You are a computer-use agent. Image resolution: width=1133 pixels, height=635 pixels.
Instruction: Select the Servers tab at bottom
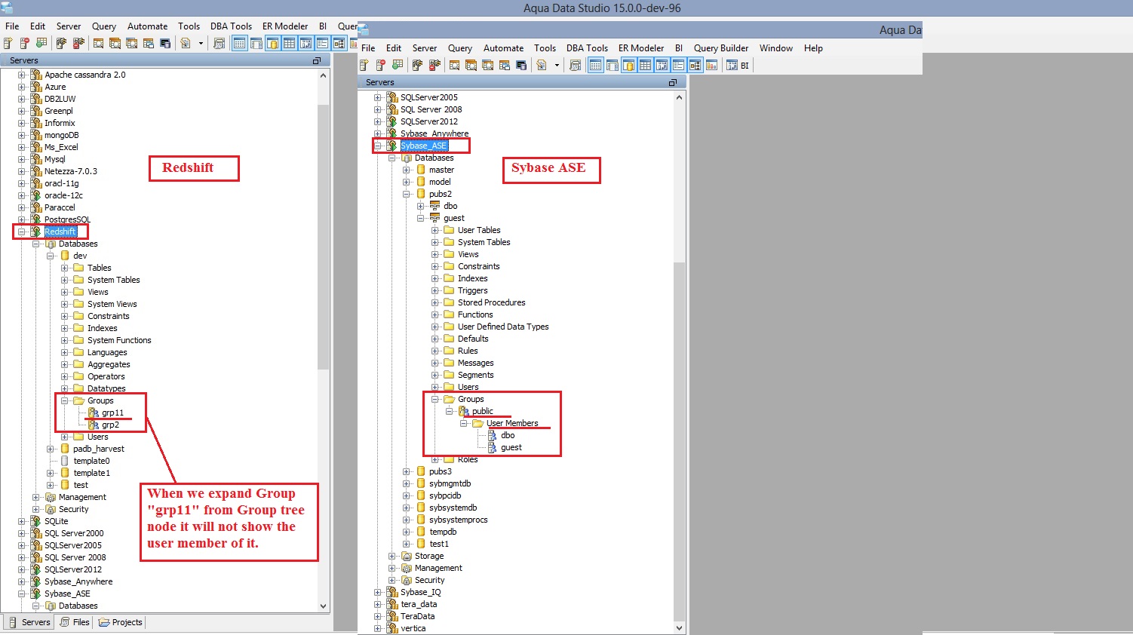tap(29, 622)
